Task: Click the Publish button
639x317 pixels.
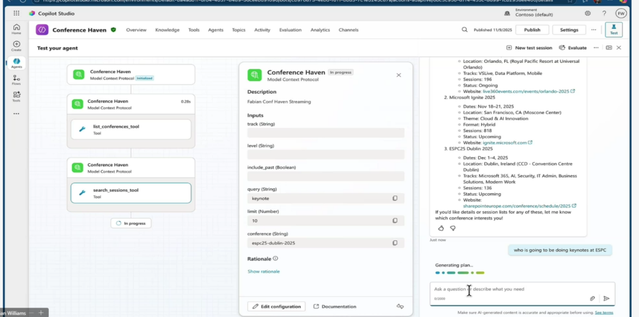Action: click(x=532, y=30)
